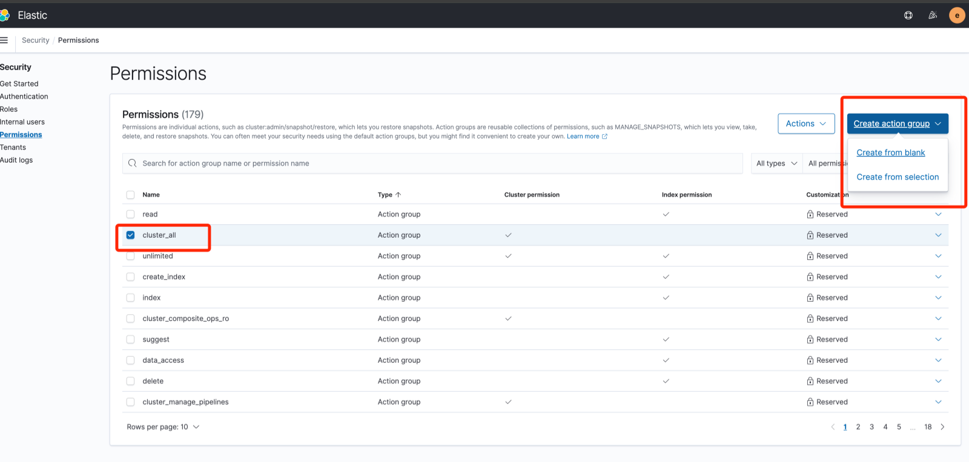
Task: Open the help lifebuoy icon
Action: [908, 16]
